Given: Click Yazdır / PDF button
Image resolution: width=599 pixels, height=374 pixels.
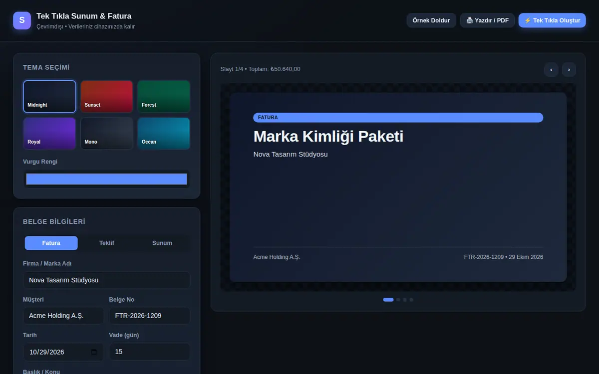Looking at the screenshot, I should coord(487,20).
